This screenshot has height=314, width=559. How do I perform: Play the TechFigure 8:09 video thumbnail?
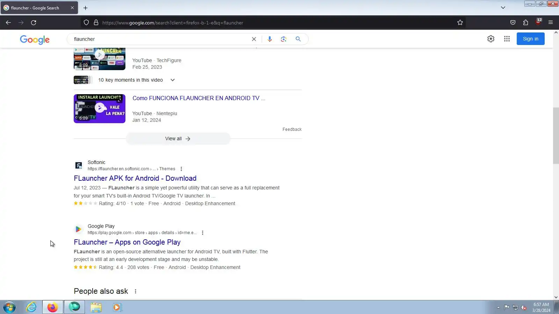pos(100,59)
